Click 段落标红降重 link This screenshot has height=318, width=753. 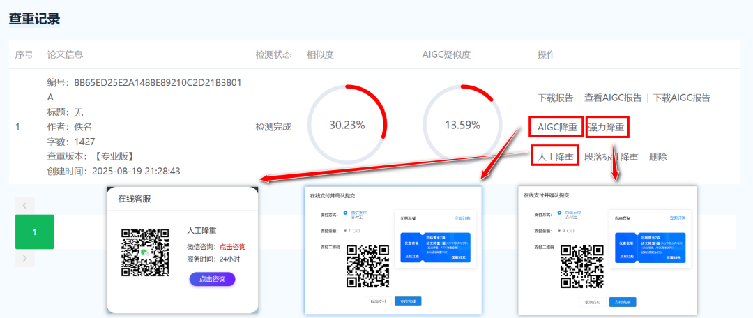click(611, 156)
